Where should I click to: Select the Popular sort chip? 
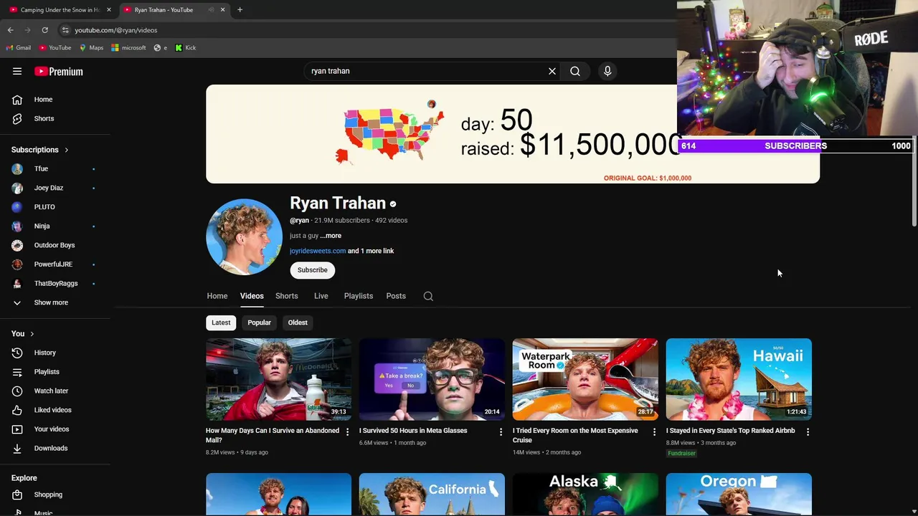(x=260, y=322)
